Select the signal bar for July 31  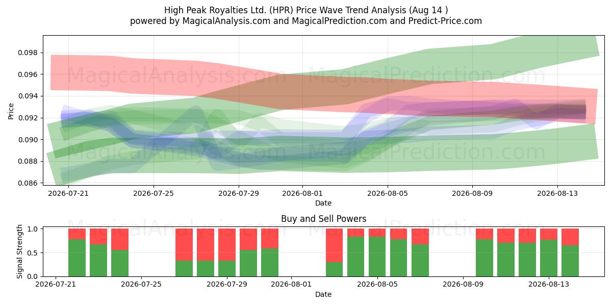coord(270,252)
